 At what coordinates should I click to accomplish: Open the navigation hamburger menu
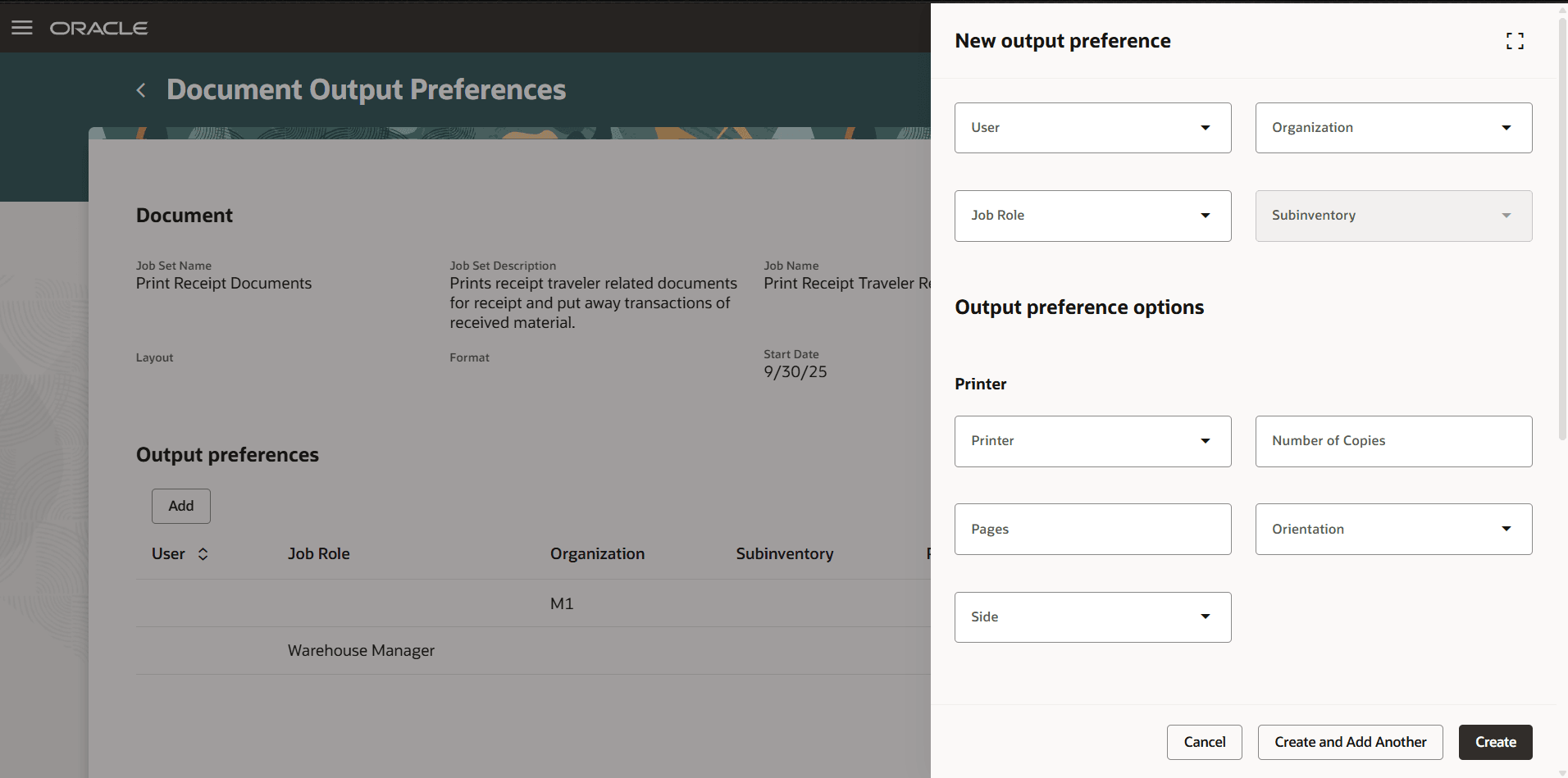point(21,27)
